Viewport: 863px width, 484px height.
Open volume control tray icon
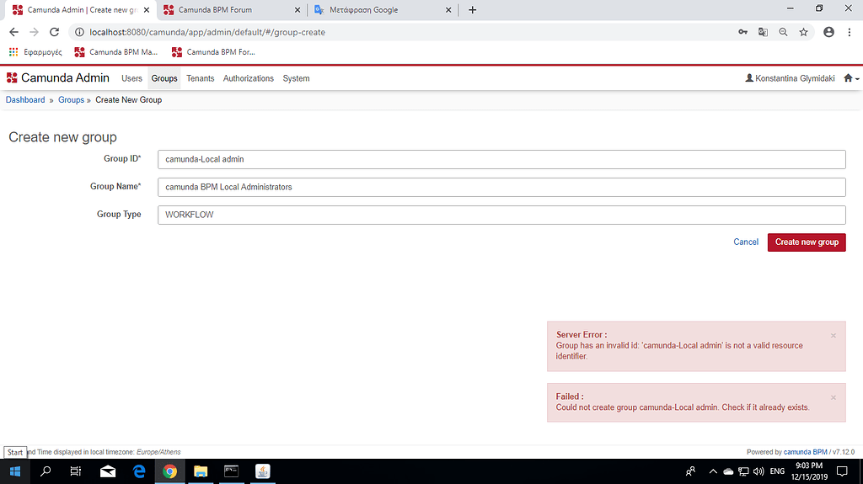758,471
